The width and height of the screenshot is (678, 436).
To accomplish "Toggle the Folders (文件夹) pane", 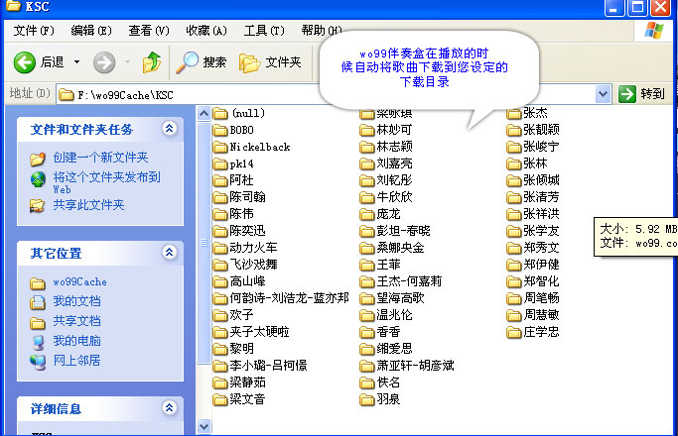I will tap(270, 62).
